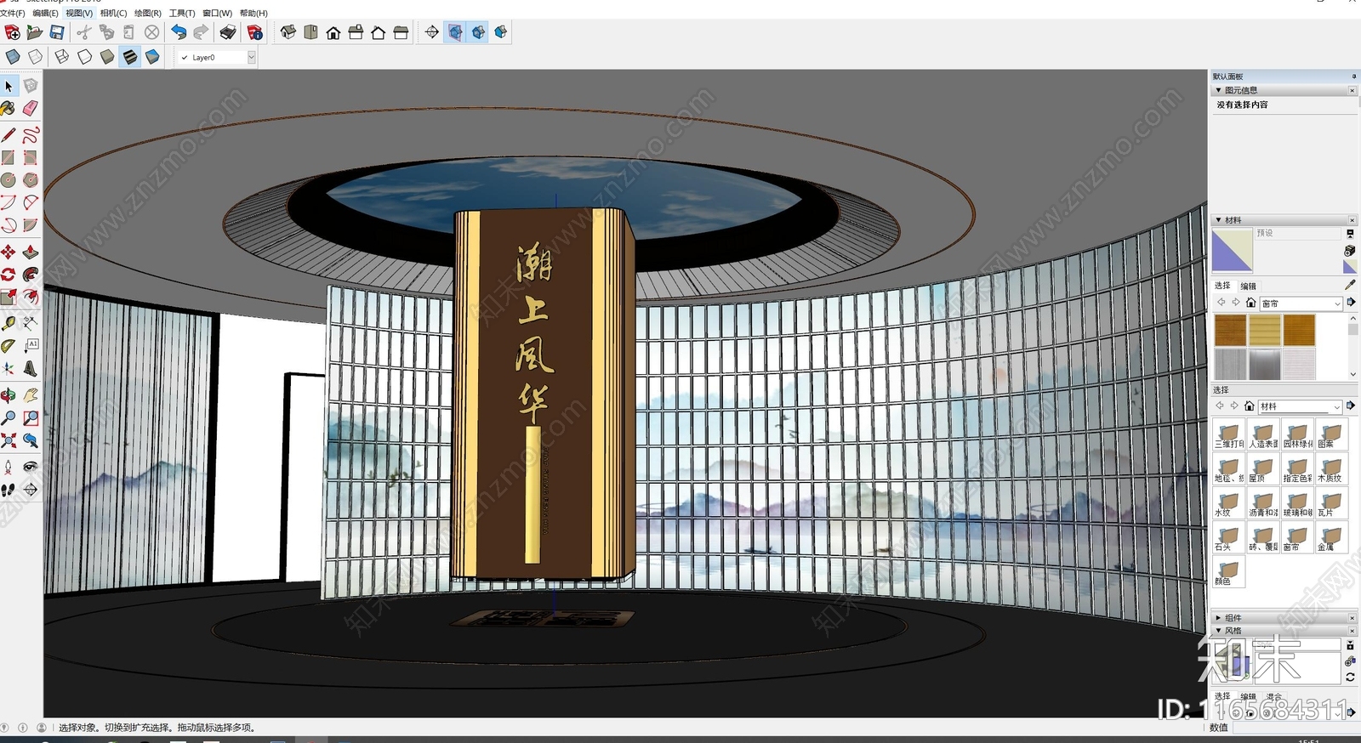Activate the Line pencil tool

click(x=9, y=135)
